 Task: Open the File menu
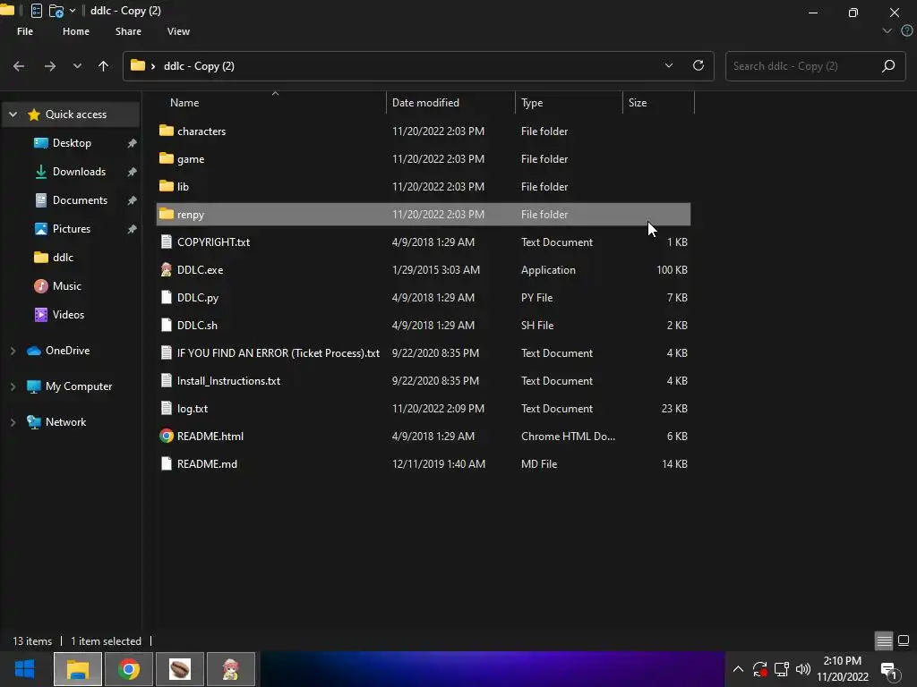tap(25, 31)
